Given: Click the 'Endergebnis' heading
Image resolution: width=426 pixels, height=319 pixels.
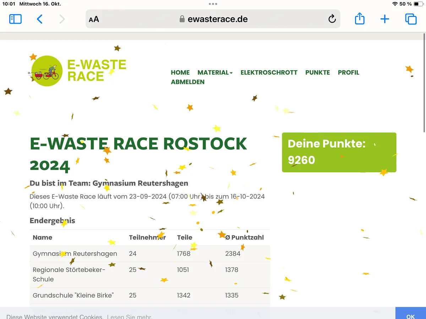Looking at the screenshot, I should (53, 220).
